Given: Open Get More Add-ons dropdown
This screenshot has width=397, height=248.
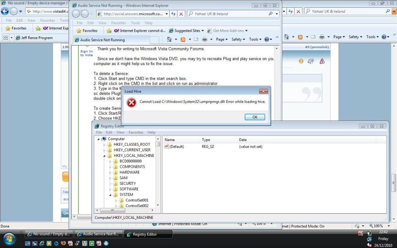Looking at the screenshot, I should (x=227, y=31).
